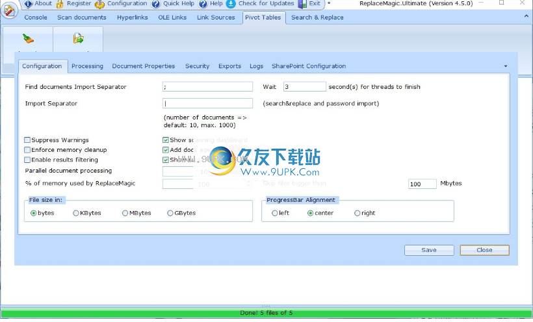Image resolution: width=533 pixels, height=322 pixels.
Task: Select the Pivot Tables tab
Action: click(x=263, y=18)
